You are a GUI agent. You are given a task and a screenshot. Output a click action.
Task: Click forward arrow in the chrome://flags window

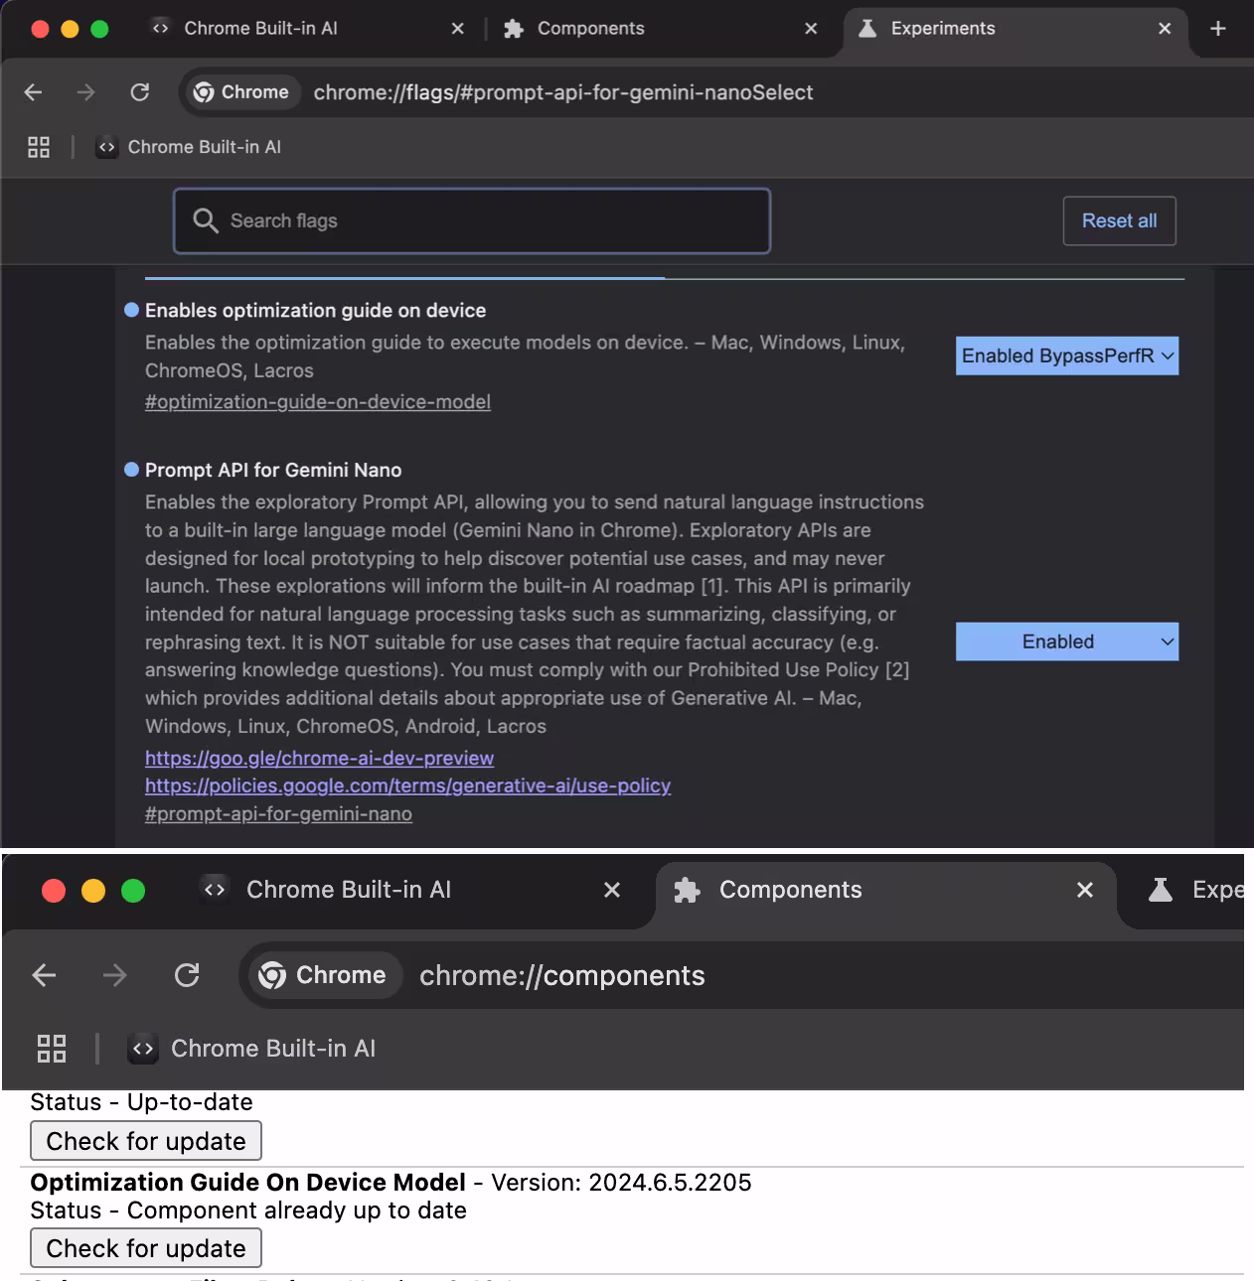86,92
